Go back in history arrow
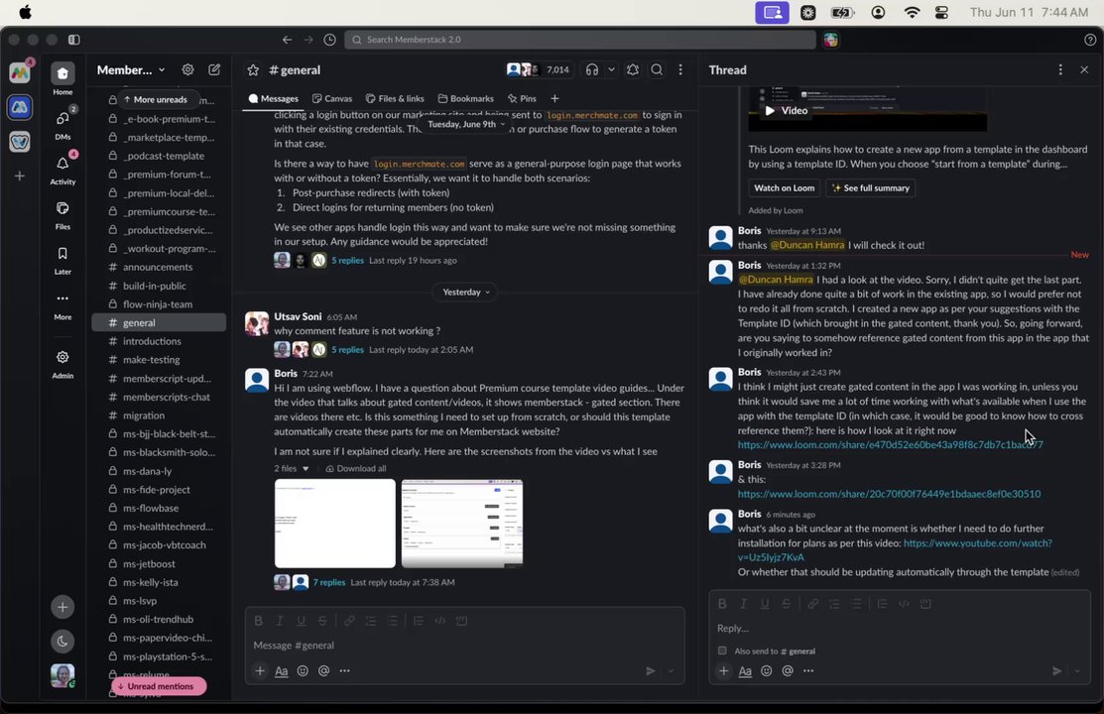 [x=288, y=40]
